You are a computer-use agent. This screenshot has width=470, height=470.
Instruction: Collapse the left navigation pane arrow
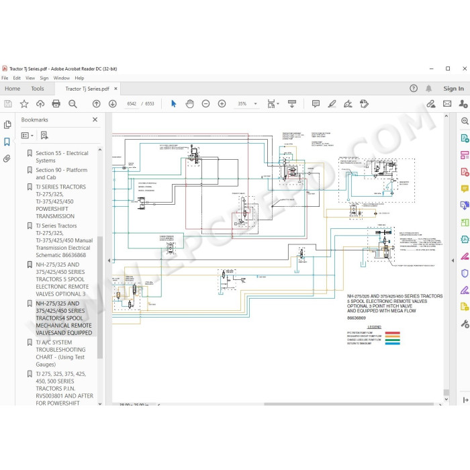point(109,261)
